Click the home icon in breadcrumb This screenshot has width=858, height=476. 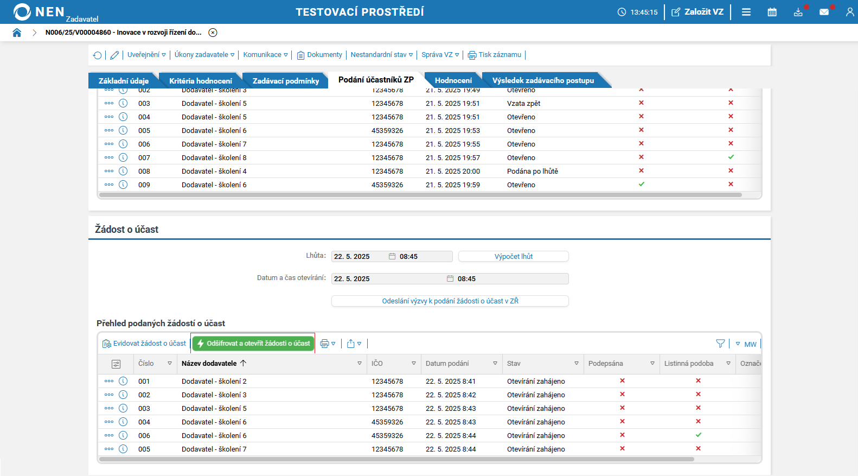pyautogui.click(x=17, y=33)
